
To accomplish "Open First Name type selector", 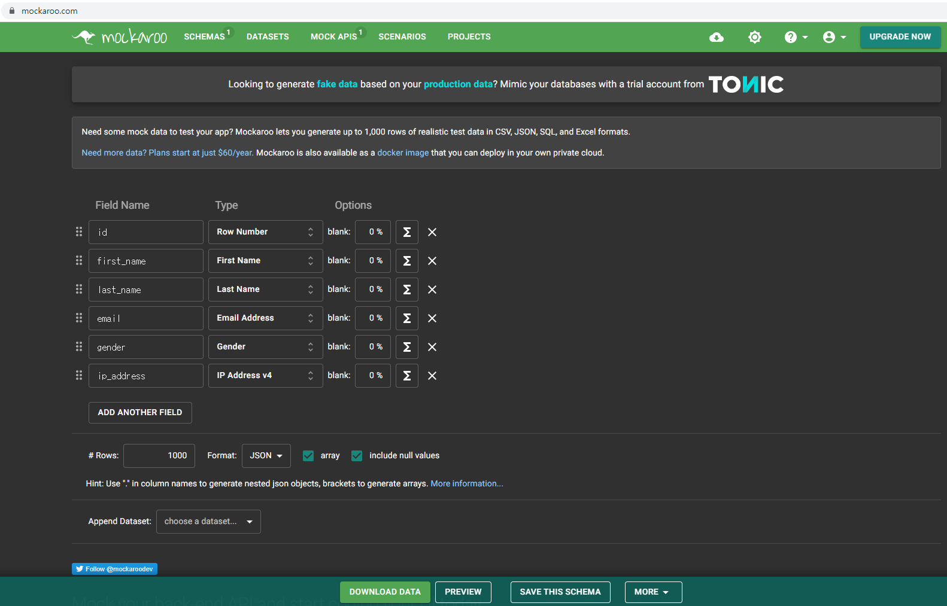I will click(x=266, y=261).
